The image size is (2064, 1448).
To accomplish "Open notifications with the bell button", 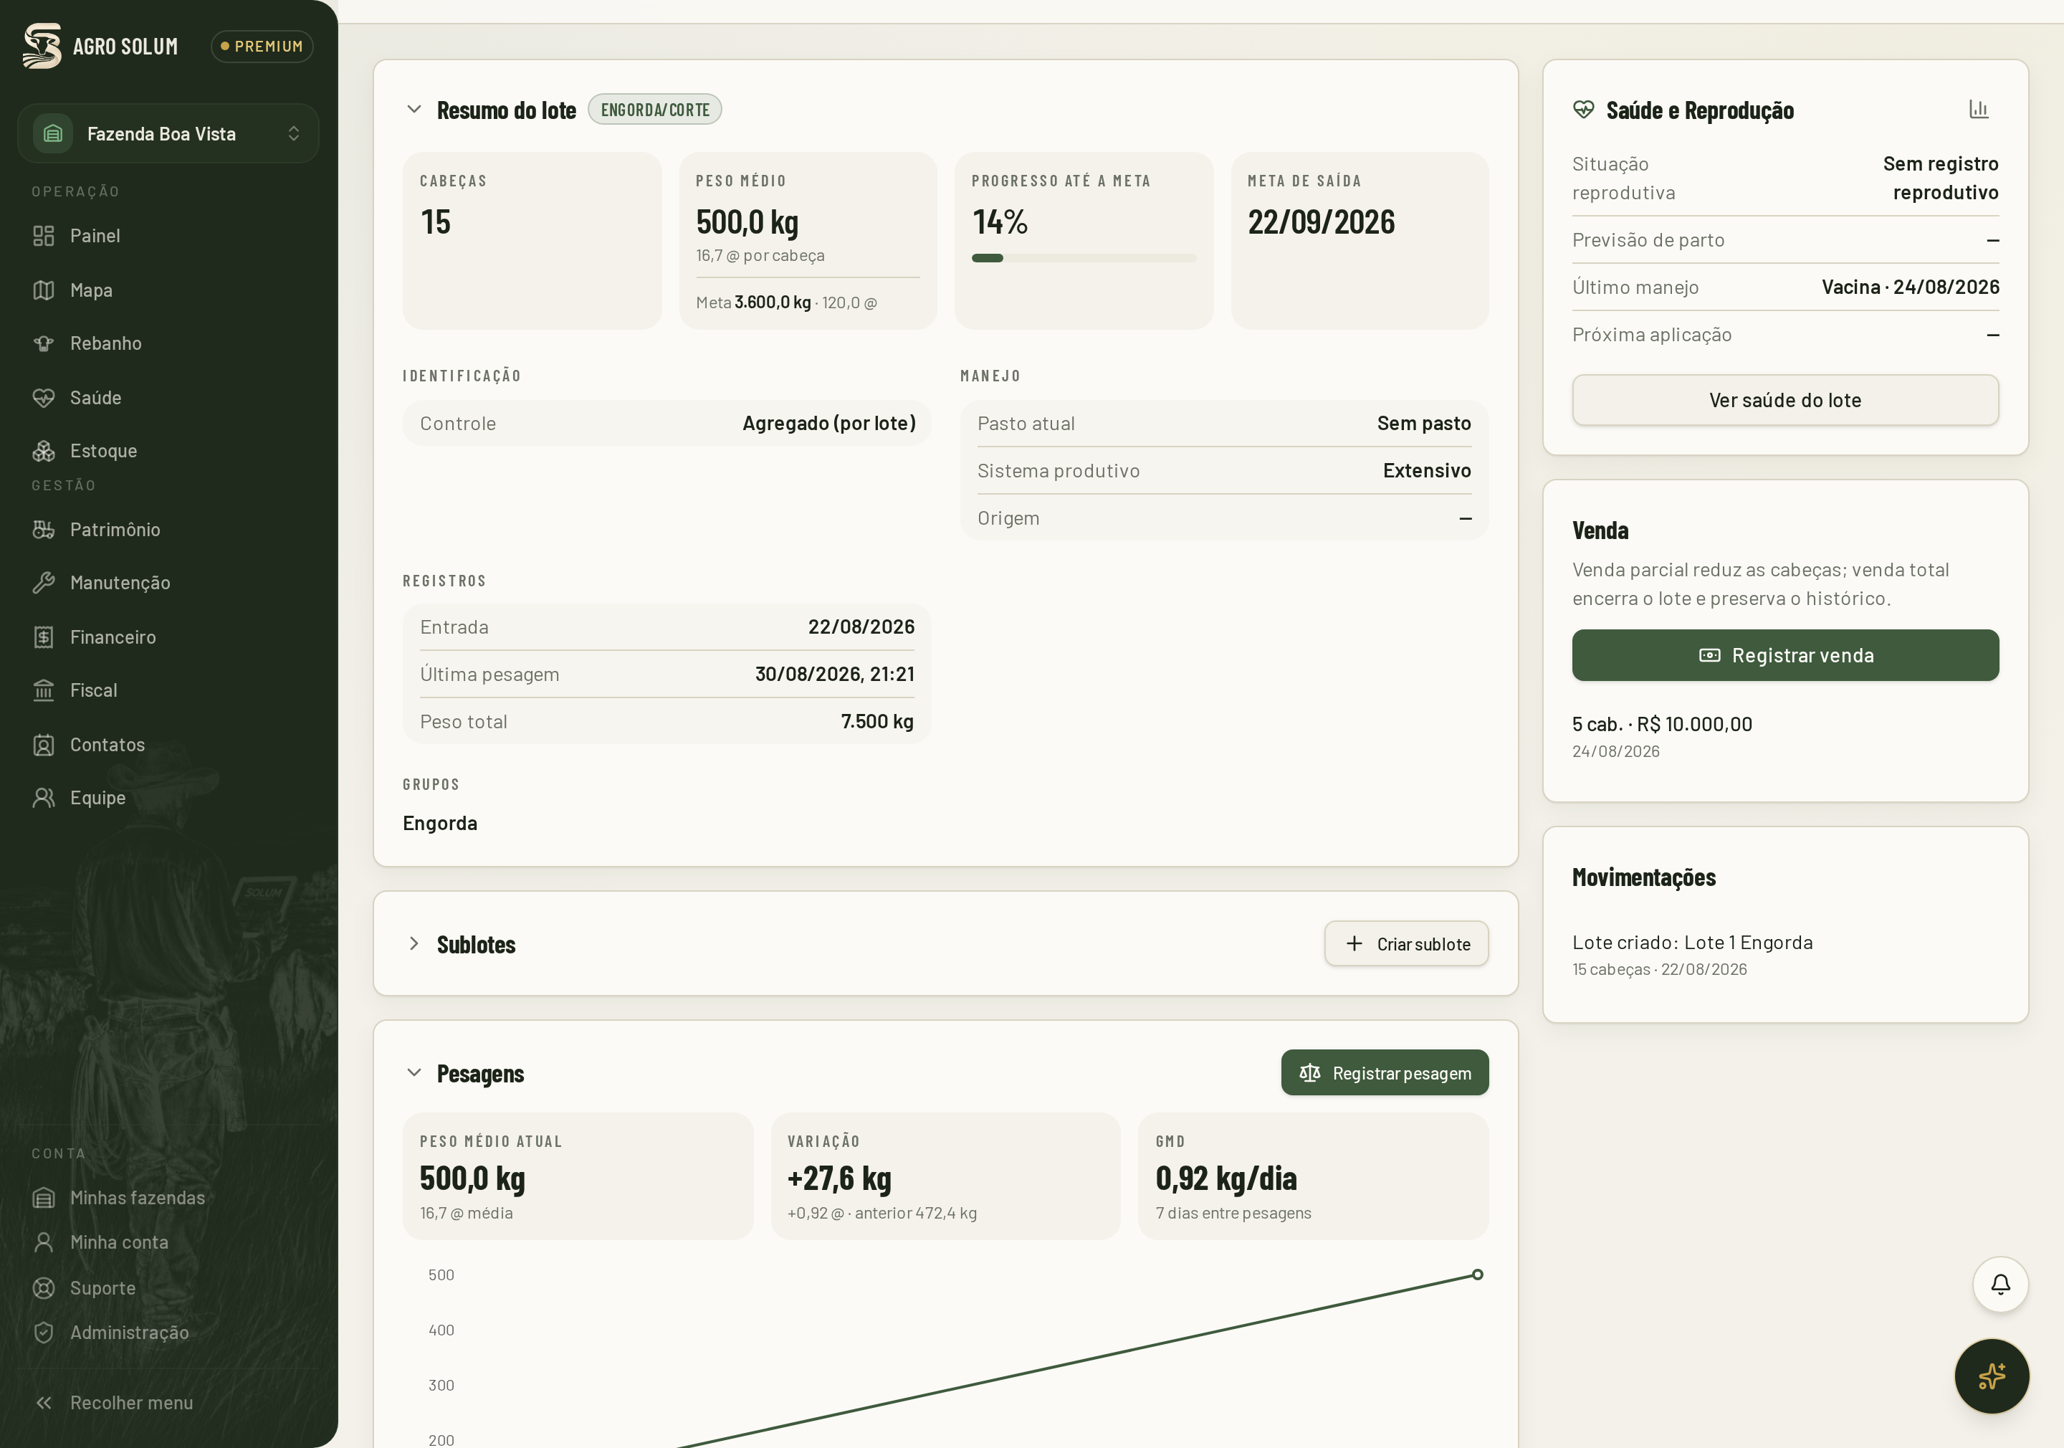I will tap(2000, 1285).
